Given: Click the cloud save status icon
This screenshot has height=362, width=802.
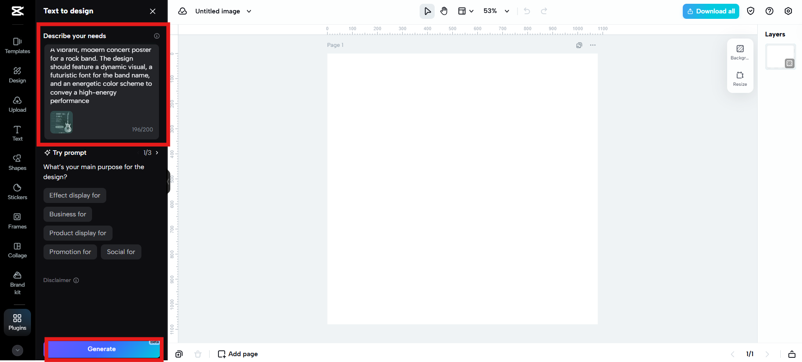Looking at the screenshot, I should (182, 11).
